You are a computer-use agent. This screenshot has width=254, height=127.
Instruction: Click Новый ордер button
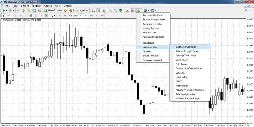click(x=53, y=11)
